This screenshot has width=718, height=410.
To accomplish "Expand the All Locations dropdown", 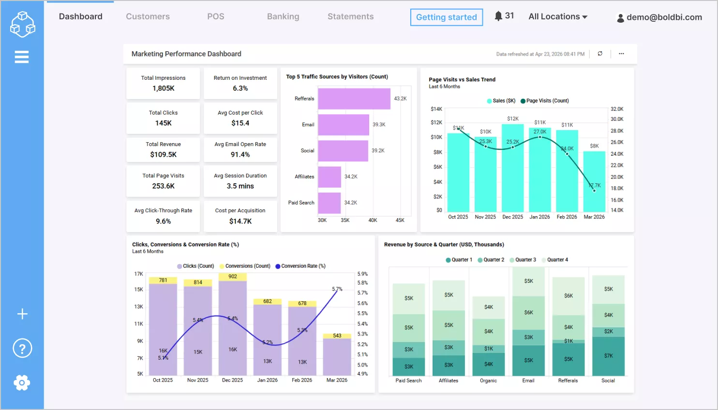I will coord(558,16).
